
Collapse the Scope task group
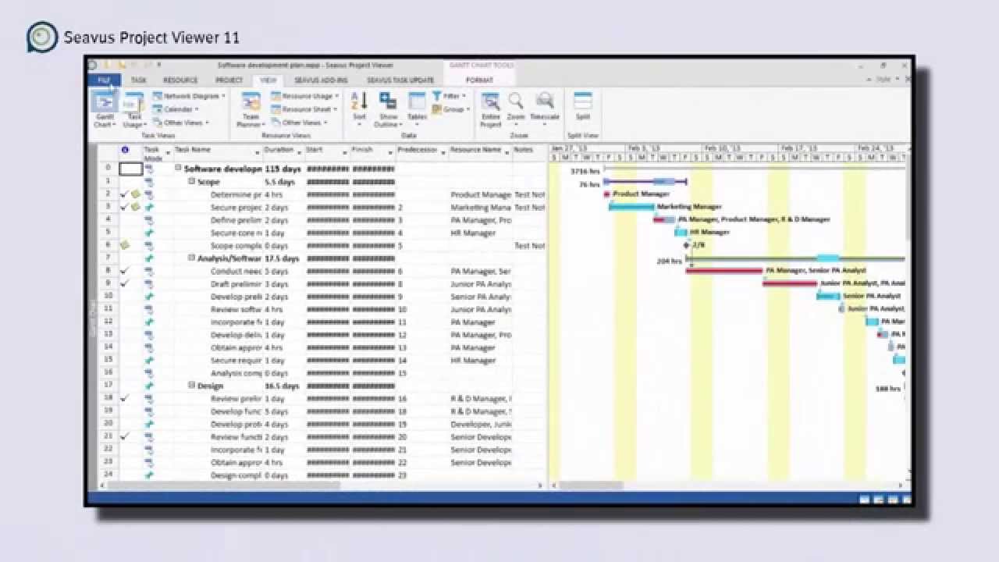pos(192,181)
